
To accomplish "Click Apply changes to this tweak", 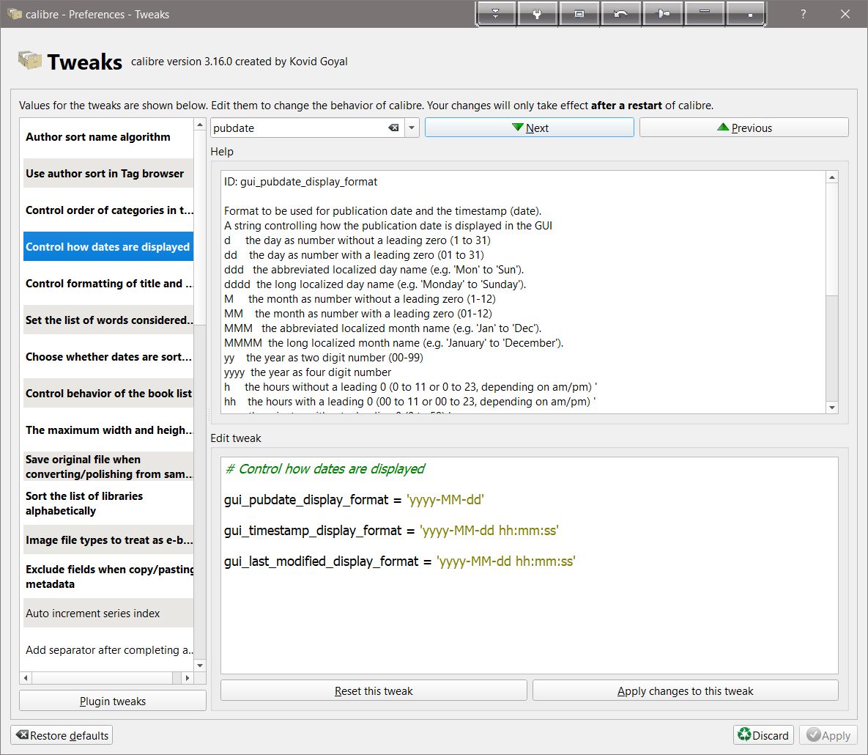I will pos(686,690).
